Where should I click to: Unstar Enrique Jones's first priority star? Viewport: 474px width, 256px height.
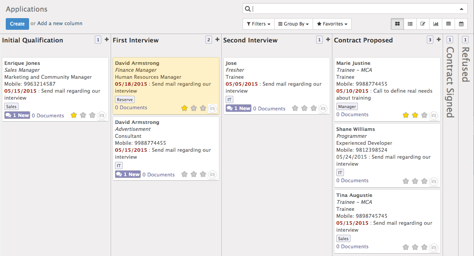pos(74,115)
